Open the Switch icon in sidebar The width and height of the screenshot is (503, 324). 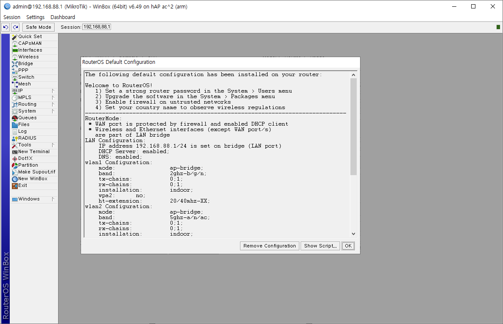[15, 77]
